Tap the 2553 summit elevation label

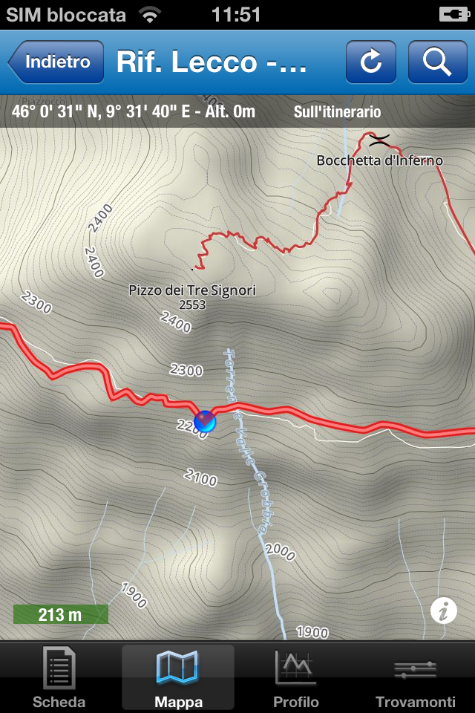[192, 305]
